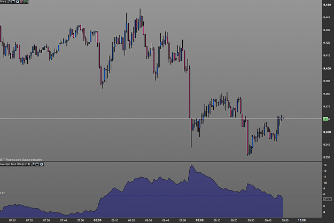Click the 07:30 time axis label

pos(46,220)
